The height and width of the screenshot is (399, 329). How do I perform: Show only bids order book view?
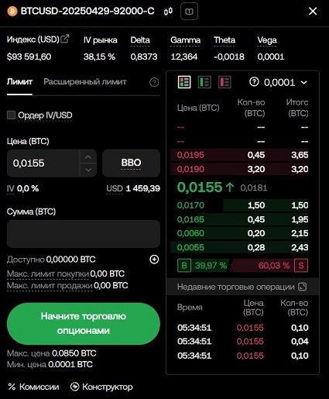(204, 82)
